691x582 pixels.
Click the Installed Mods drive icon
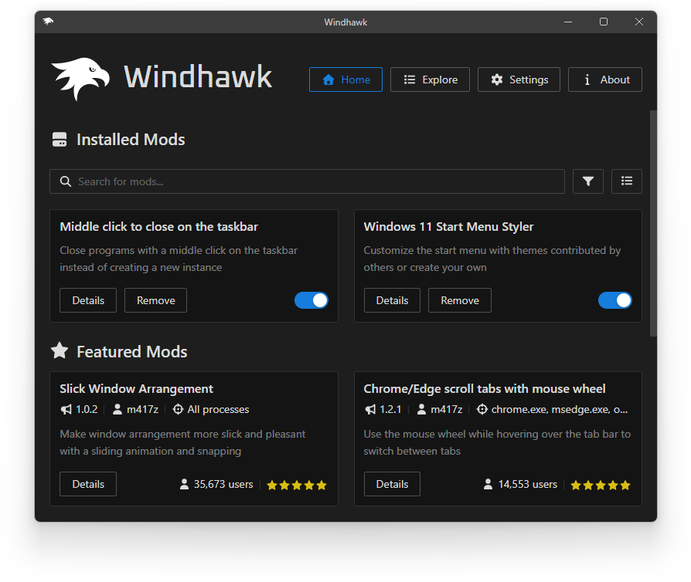click(60, 140)
